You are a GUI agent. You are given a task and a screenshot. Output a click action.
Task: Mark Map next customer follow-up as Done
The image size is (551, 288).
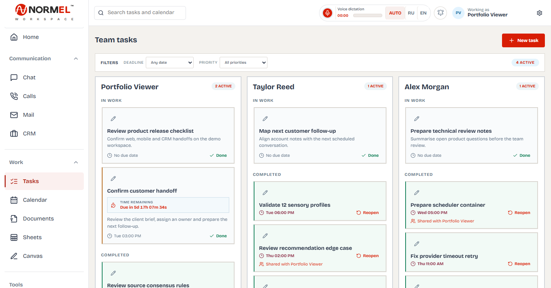pyautogui.click(x=370, y=156)
